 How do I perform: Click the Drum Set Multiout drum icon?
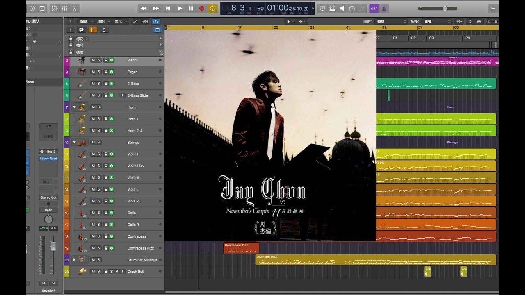pyautogui.click(x=82, y=260)
